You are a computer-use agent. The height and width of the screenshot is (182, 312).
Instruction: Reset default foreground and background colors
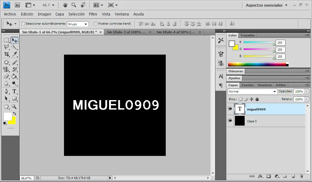5,123
